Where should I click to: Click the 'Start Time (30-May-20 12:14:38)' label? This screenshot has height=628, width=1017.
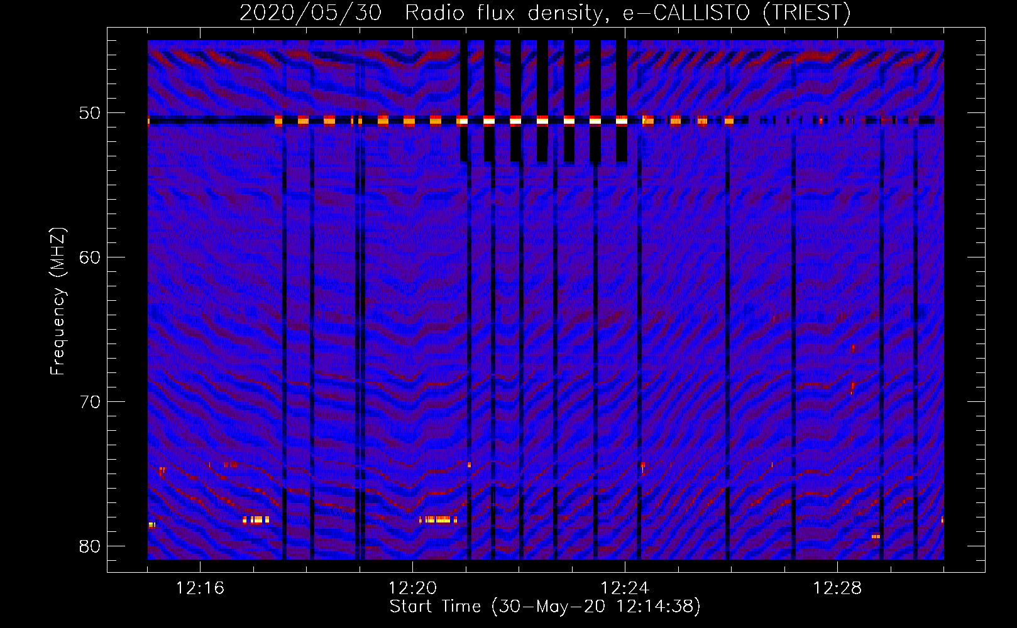(545, 607)
